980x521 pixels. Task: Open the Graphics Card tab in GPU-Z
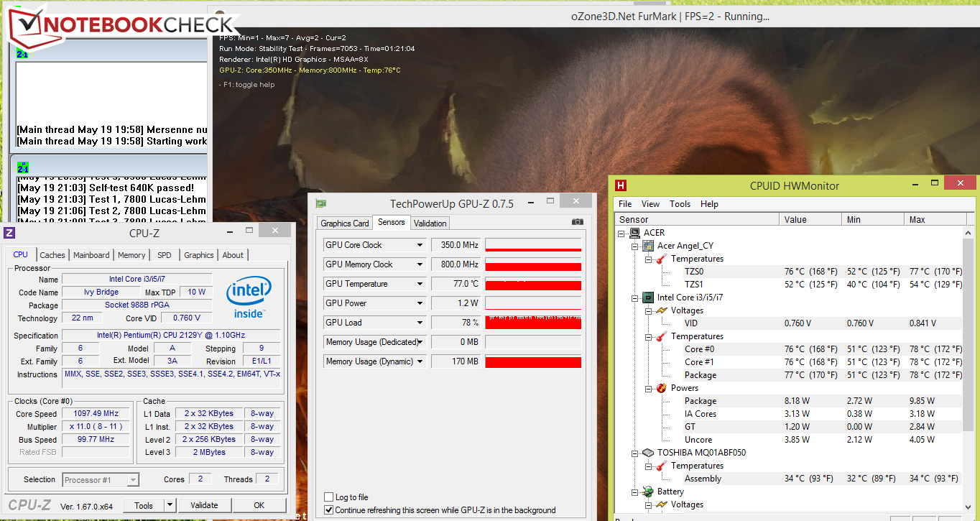coord(345,223)
